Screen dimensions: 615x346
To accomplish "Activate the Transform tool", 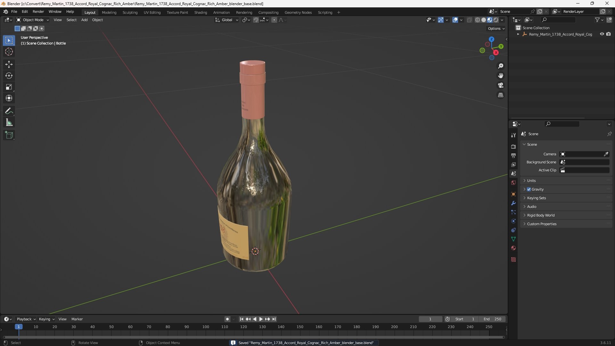I will [x=9, y=98].
